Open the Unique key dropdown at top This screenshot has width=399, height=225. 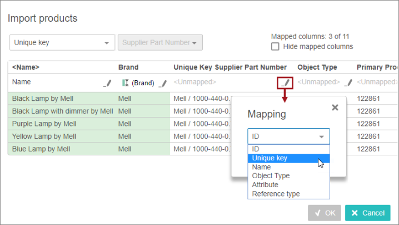pos(61,42)
